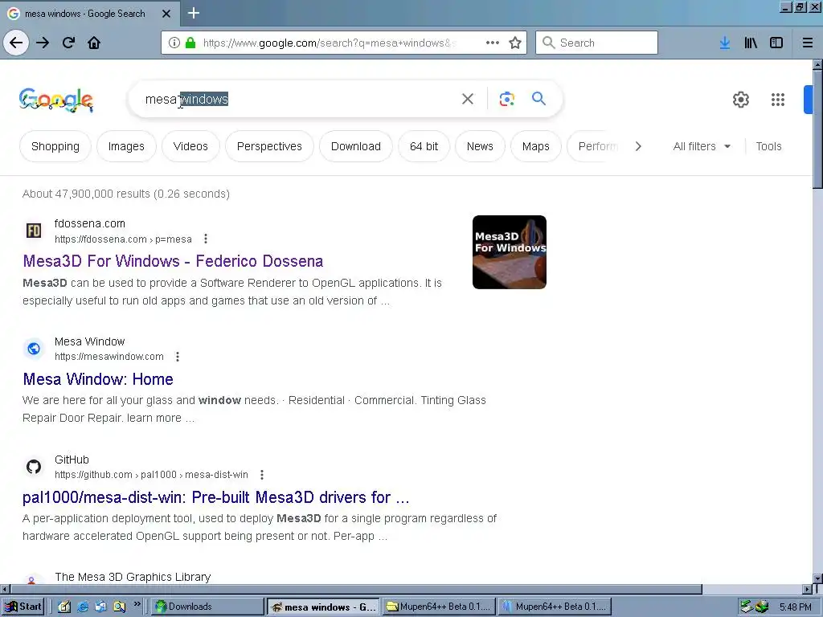823x617 pixels.
Task: Show more search filter chips arrow
Action: 638,146
